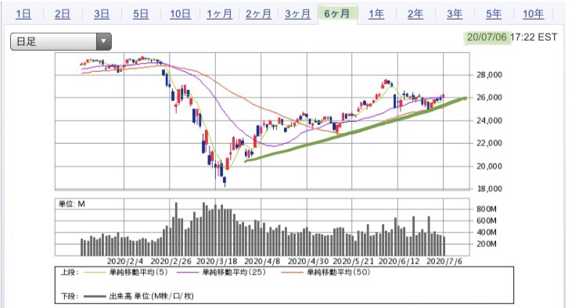Show the 10年 long-term chart

pos(533,14)
